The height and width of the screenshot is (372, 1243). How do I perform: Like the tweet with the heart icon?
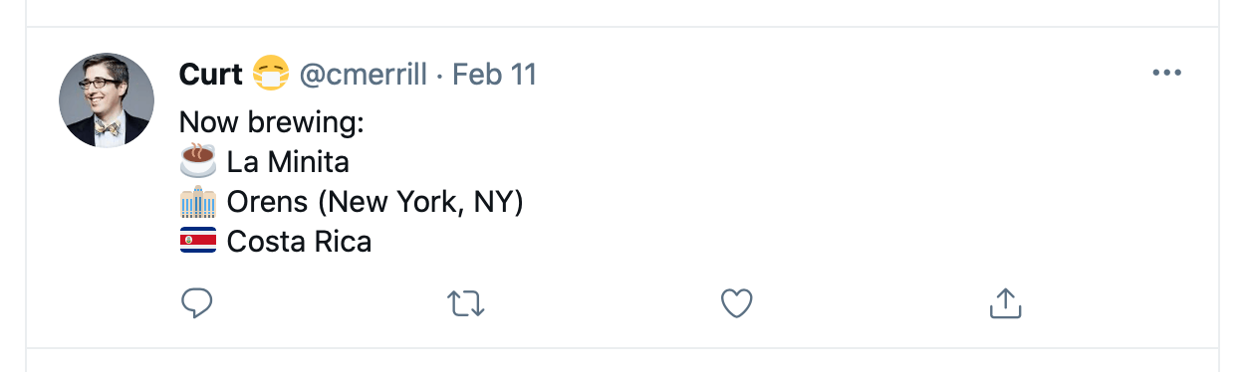pyautogui.click(x=736, y=303)
